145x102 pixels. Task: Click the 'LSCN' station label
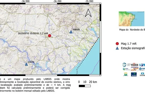pyautogui.click(x=31, y=62)
